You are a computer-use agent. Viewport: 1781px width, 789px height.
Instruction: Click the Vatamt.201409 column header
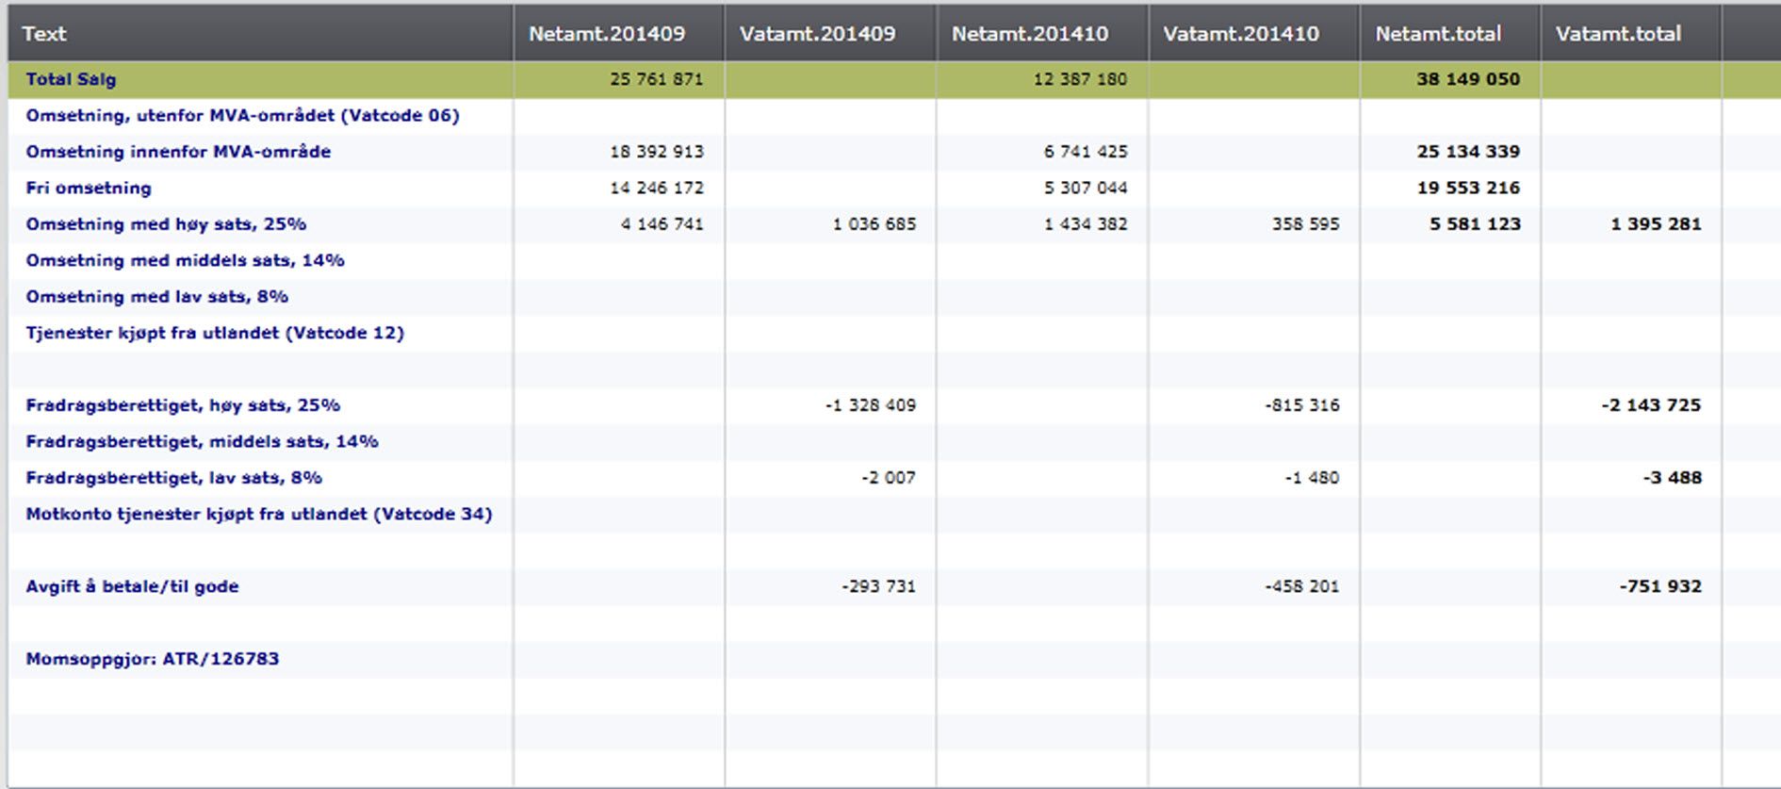(817, 34)
